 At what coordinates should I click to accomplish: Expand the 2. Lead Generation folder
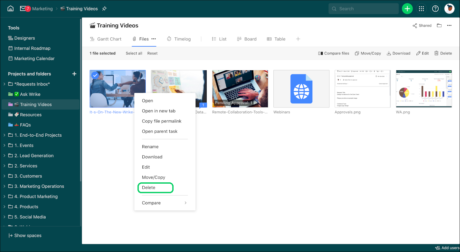point(4,156)
